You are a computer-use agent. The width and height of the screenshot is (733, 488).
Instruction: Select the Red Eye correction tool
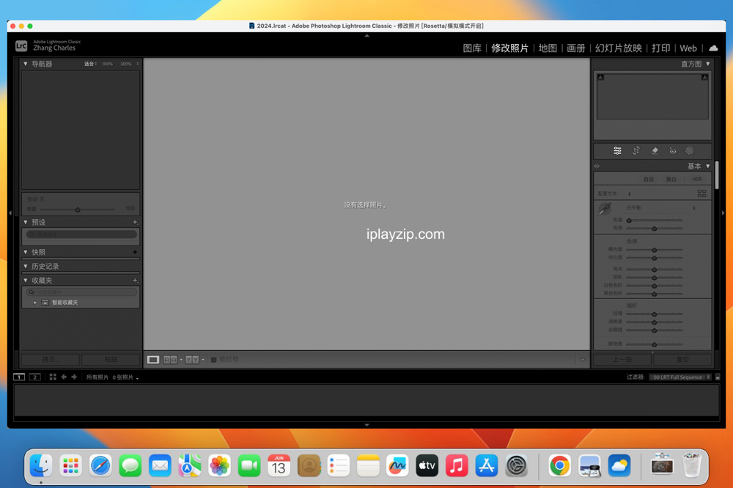tap(672, 151)
